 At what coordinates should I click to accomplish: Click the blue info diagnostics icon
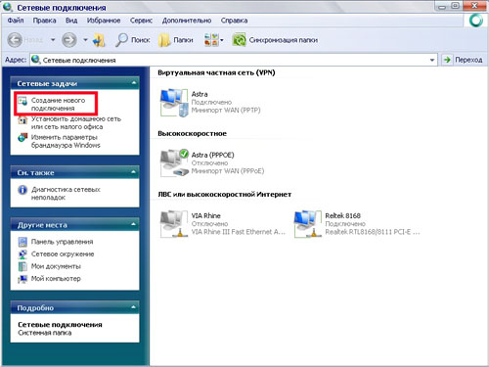pos(22,190)
